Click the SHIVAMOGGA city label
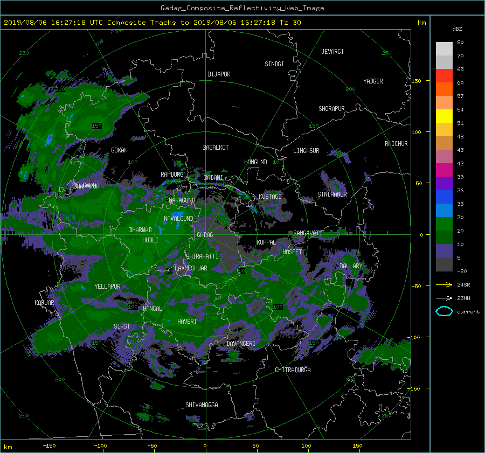This screenshot has width=485, height=453. click(x=202, y=405)
